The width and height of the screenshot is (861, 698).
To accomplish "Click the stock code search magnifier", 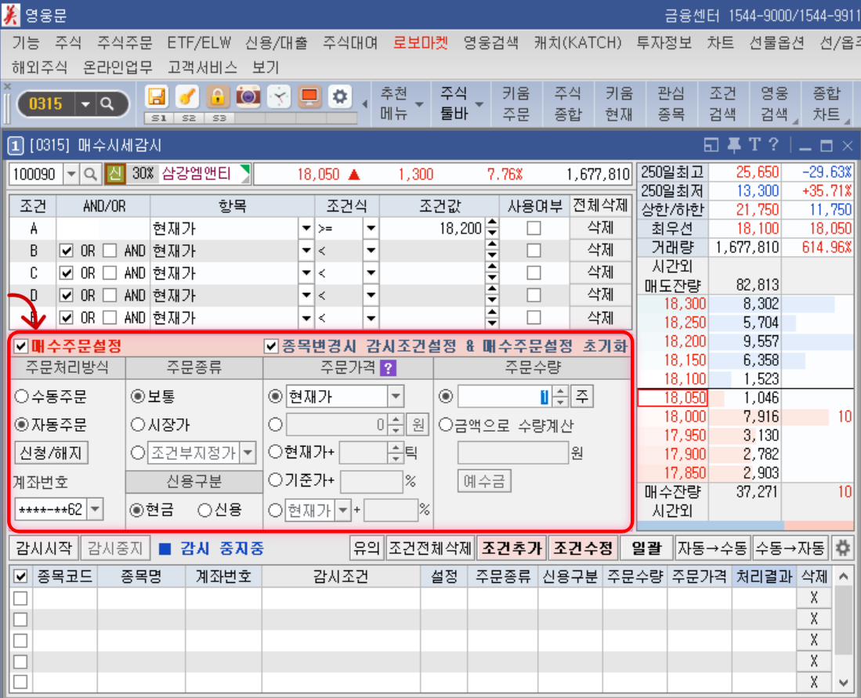I will tap(90, 175).
